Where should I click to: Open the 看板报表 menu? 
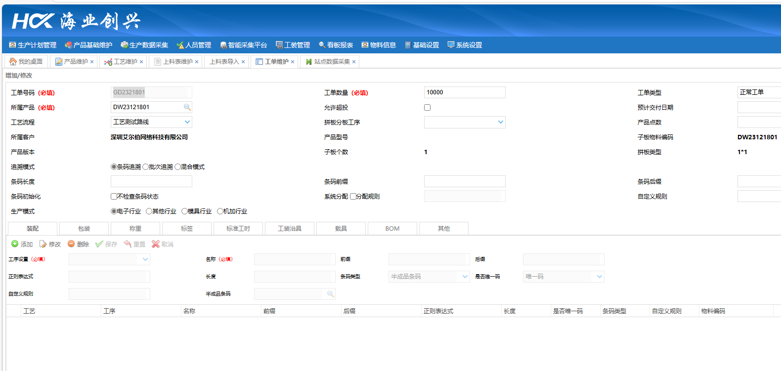click(336, 45)
